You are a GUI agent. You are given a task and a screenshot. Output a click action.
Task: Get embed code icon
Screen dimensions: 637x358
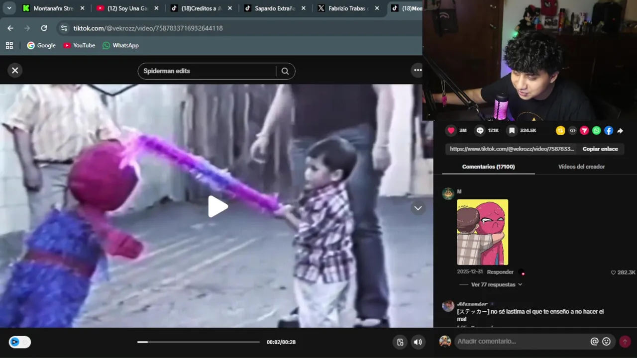click(572, 131)
